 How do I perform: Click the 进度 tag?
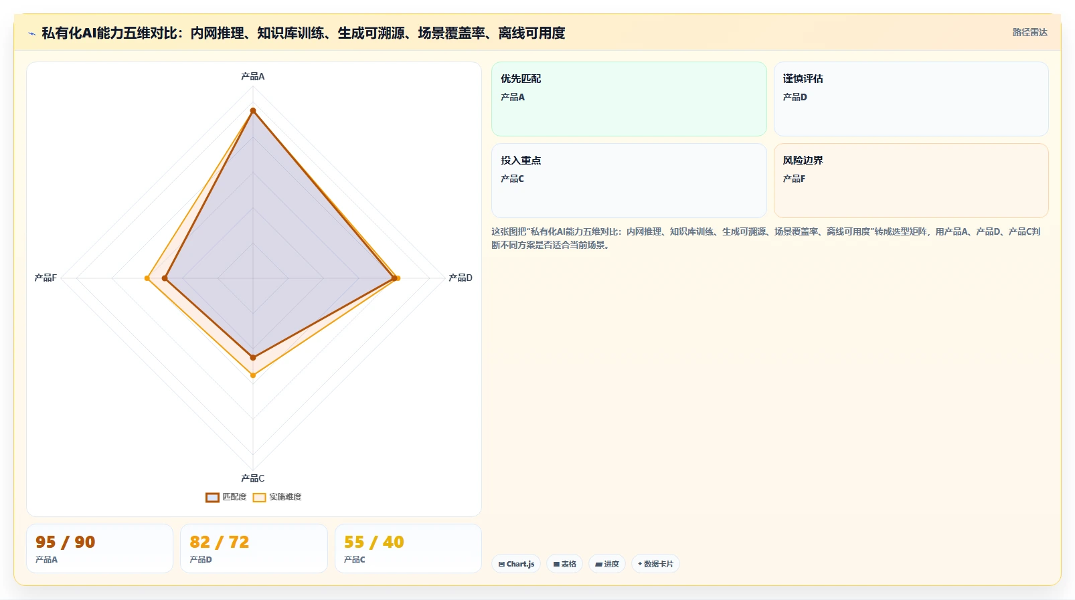coord(607,564)
